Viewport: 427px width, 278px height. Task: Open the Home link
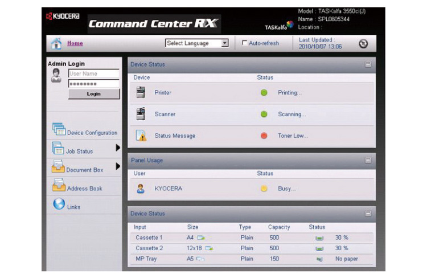click(75, 43)
